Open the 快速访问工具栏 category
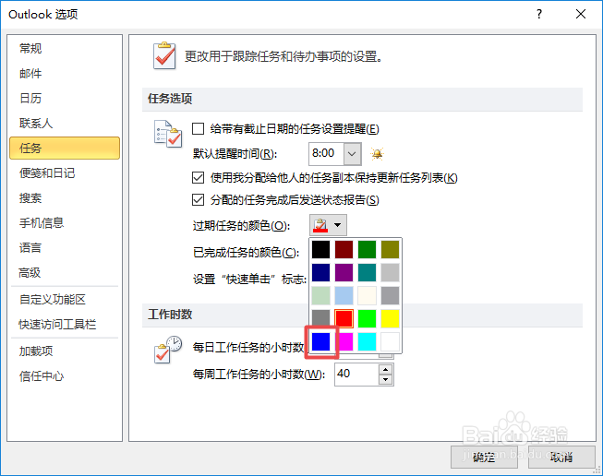Screen dimensions: 603x476 (x=65, y=324)
